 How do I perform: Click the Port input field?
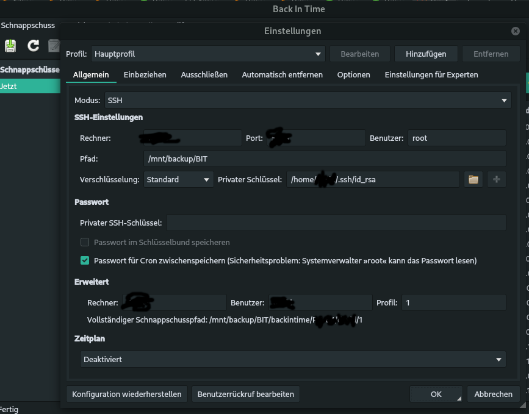[x=316, y=138]
